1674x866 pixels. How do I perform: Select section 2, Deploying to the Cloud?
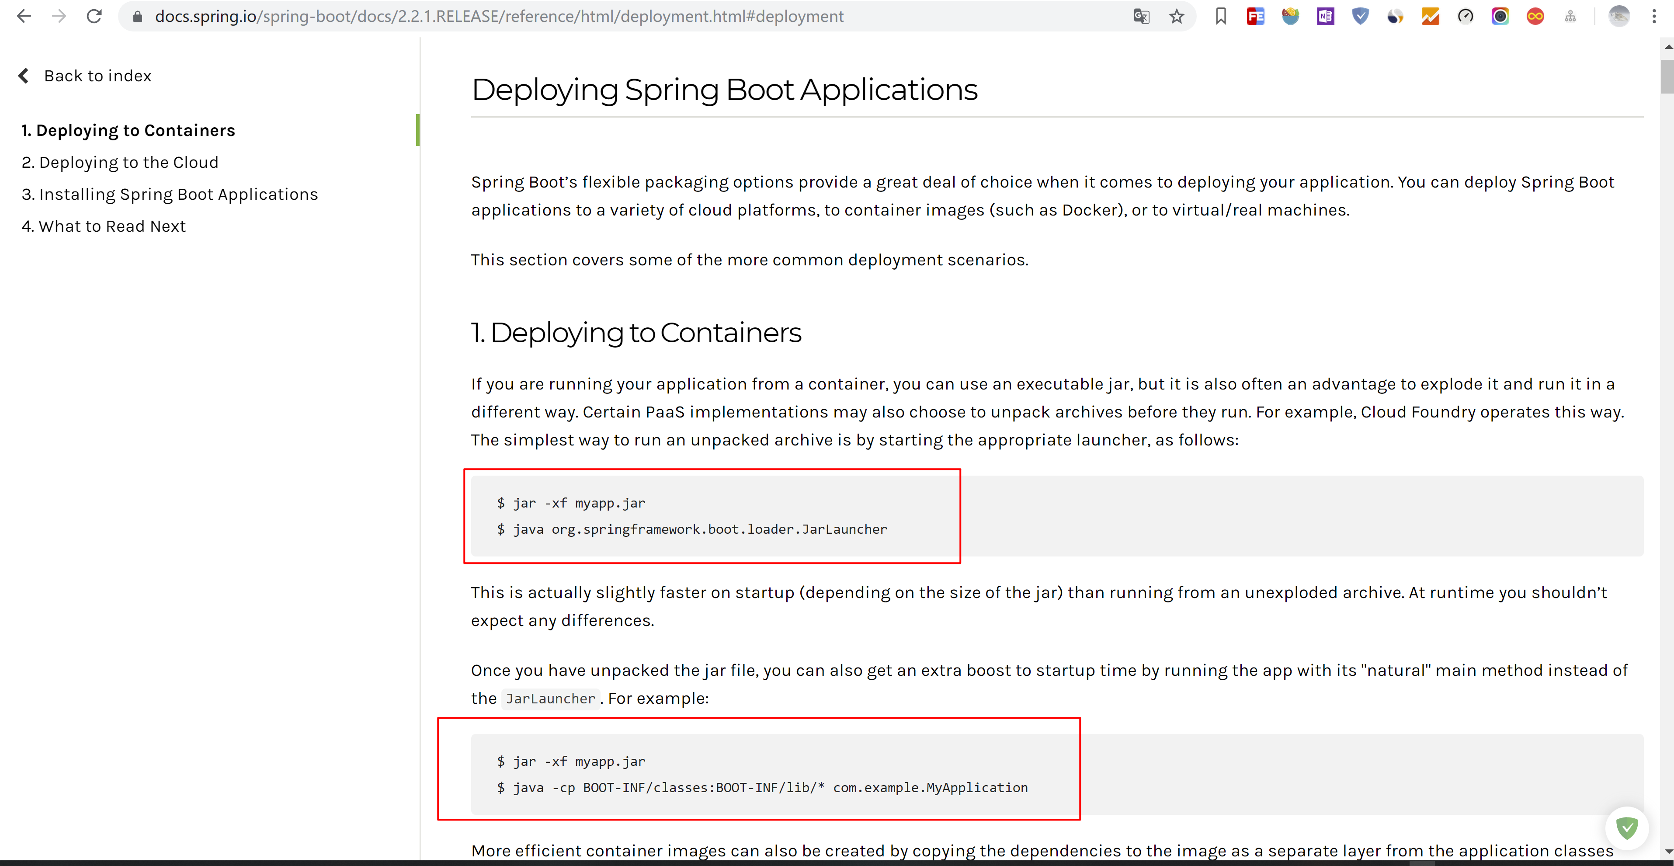[x=120, y=162]
